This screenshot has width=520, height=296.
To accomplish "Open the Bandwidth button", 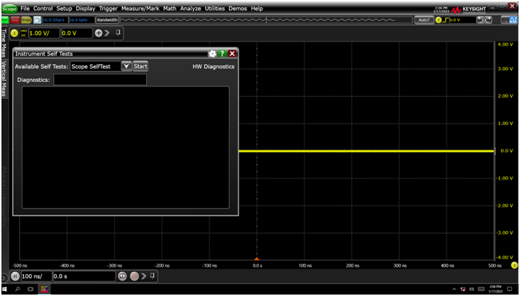I will (107, 20).
